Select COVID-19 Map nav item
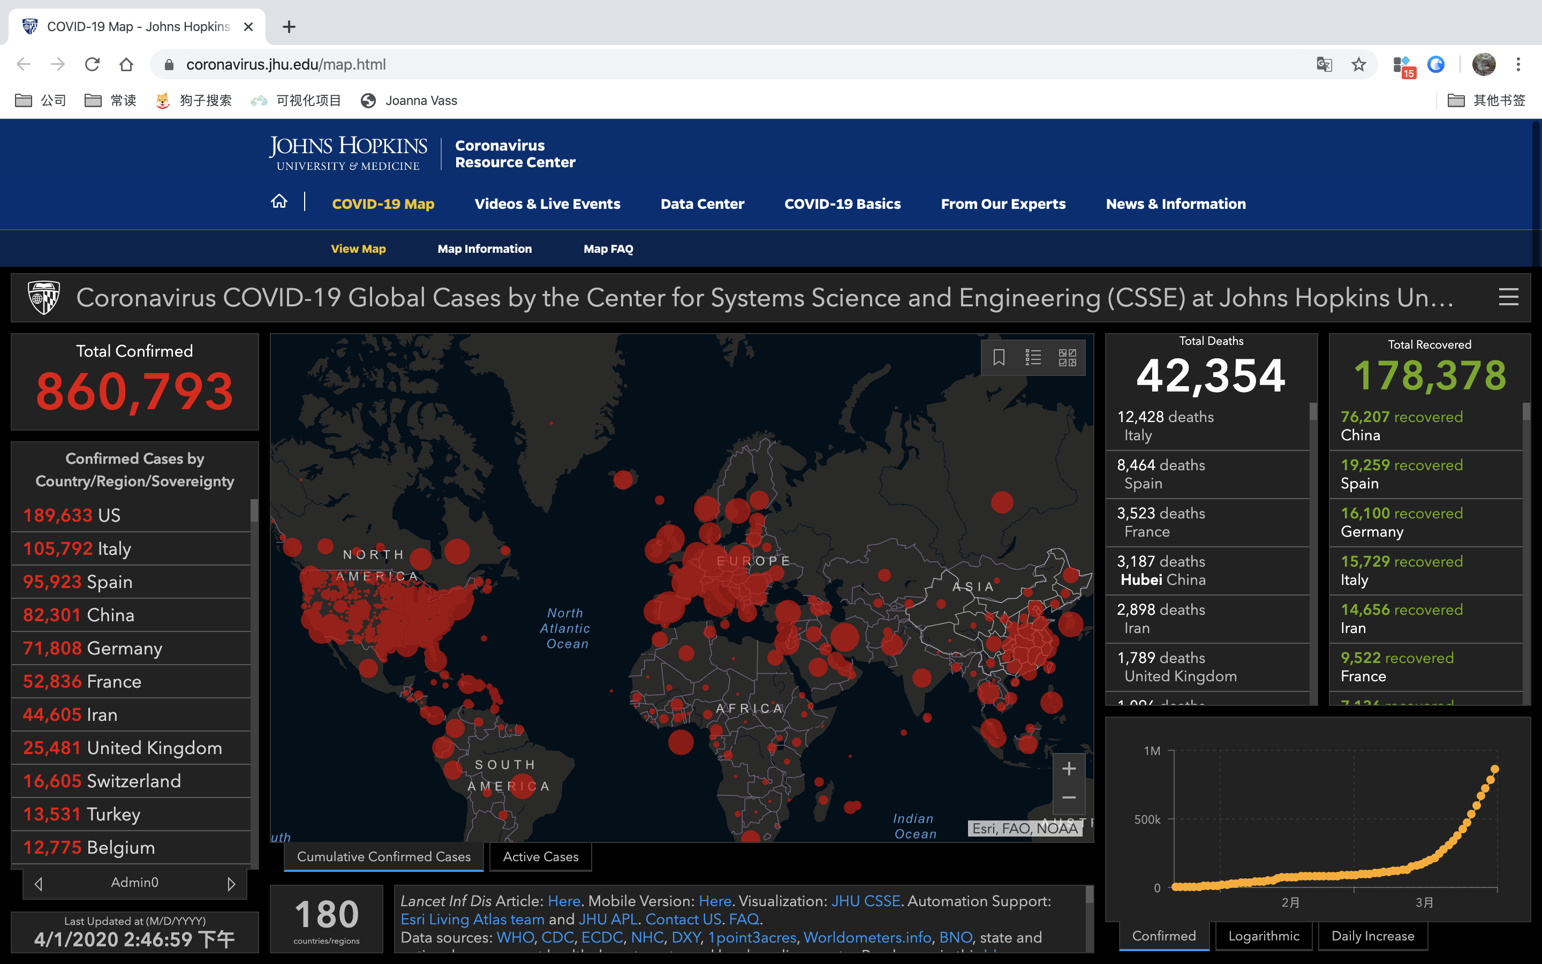Image resolution: width=1542 pixels, height=964 pixels. tap(383, 204)
